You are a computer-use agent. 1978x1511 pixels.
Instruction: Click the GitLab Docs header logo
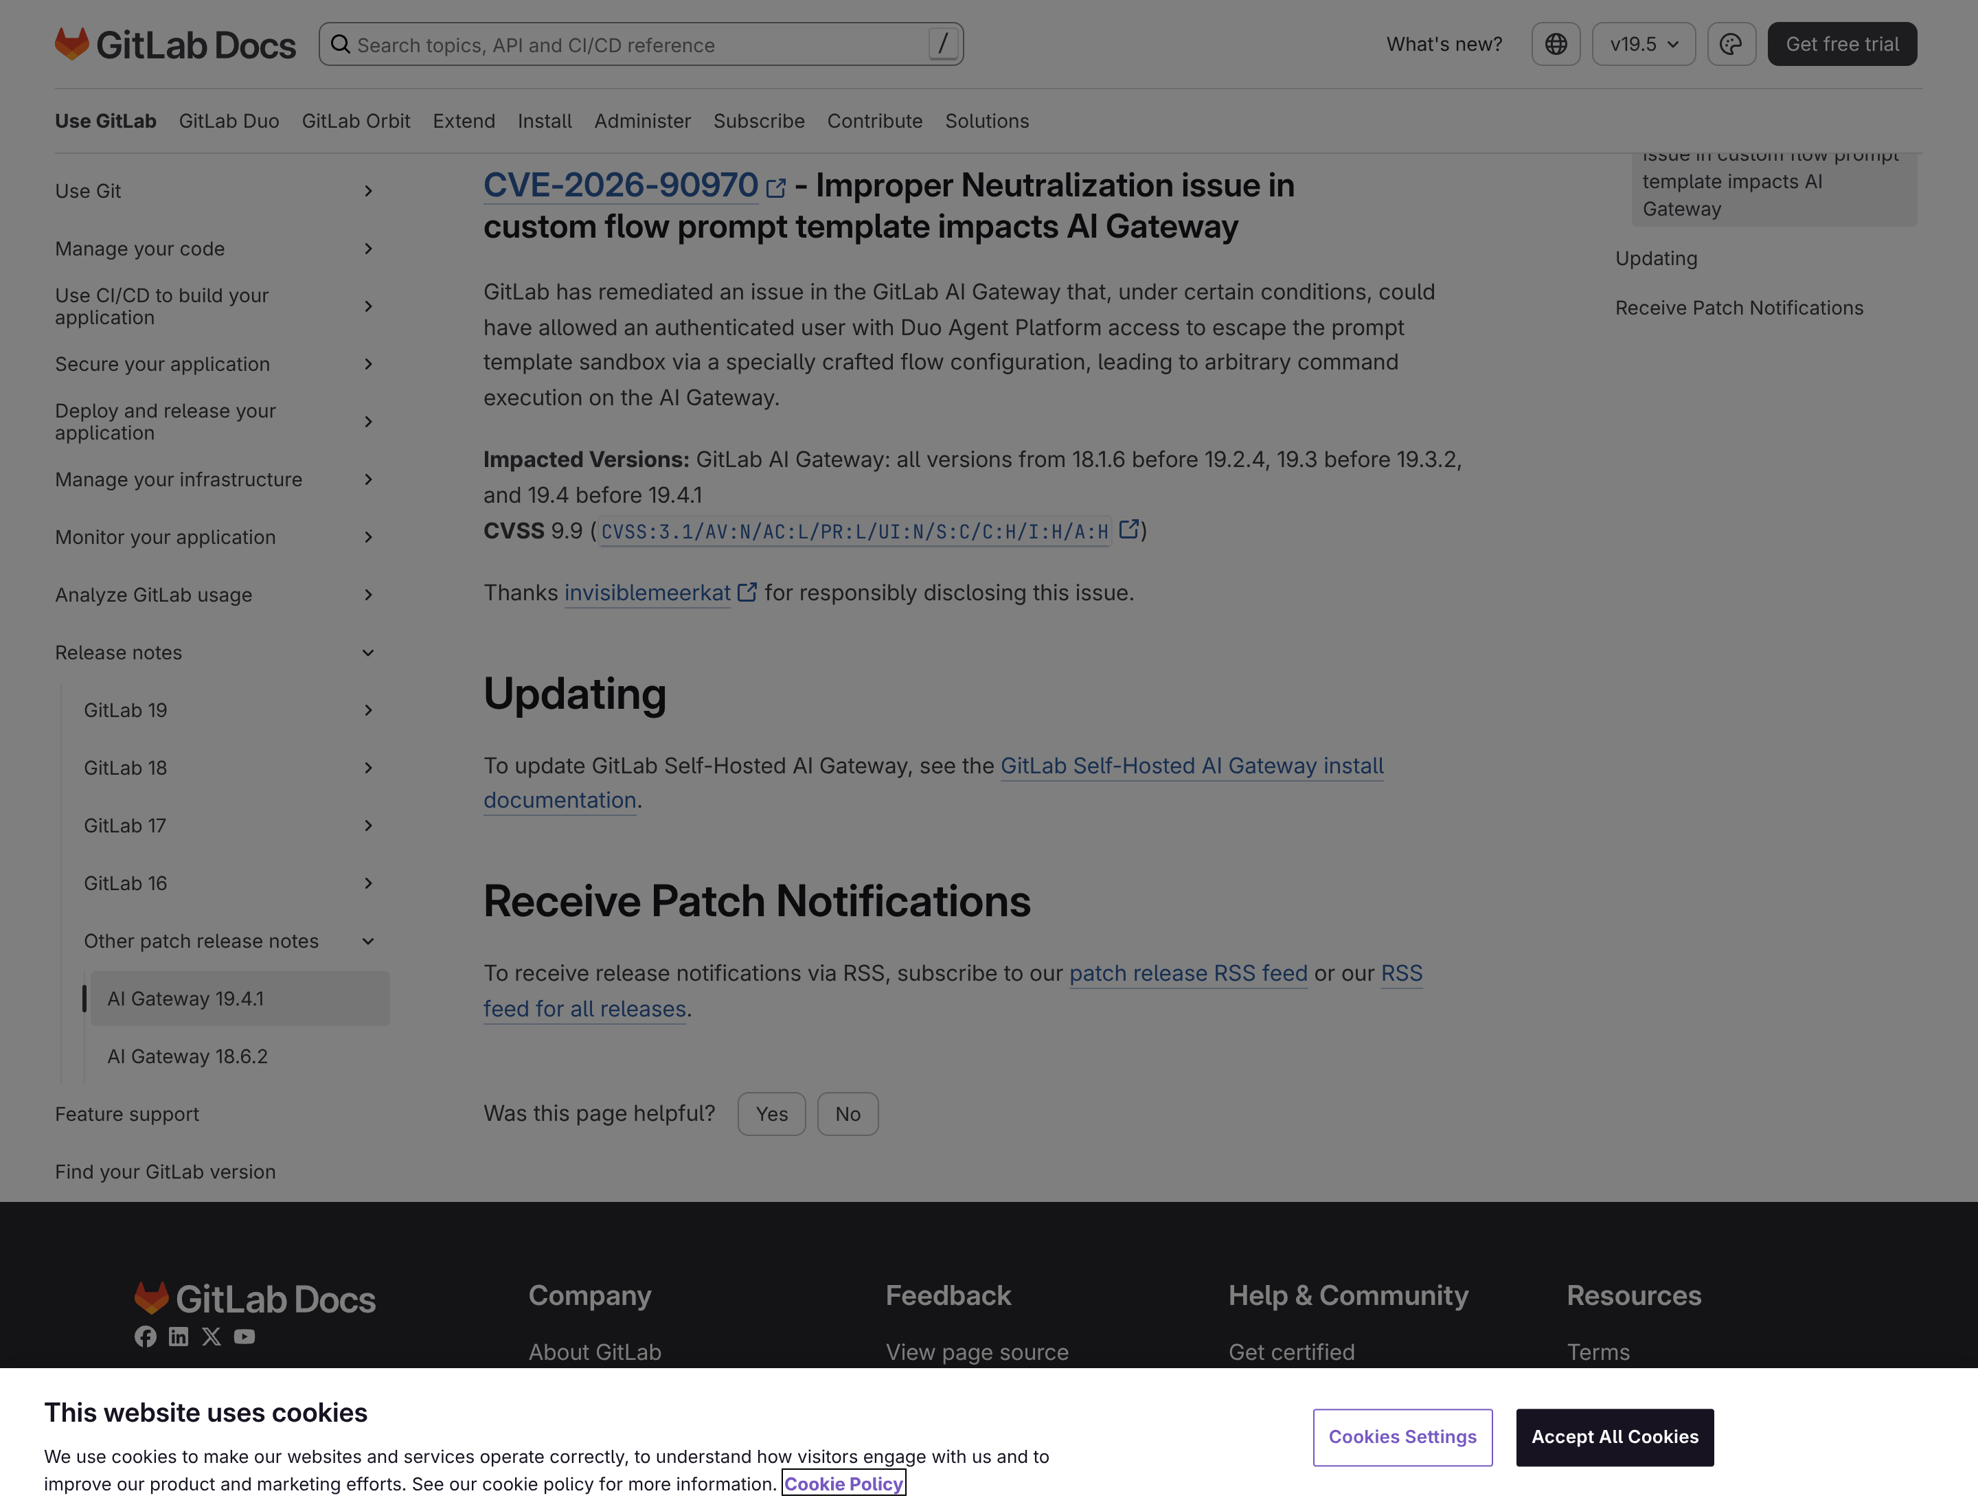click(x=175, y=44)
